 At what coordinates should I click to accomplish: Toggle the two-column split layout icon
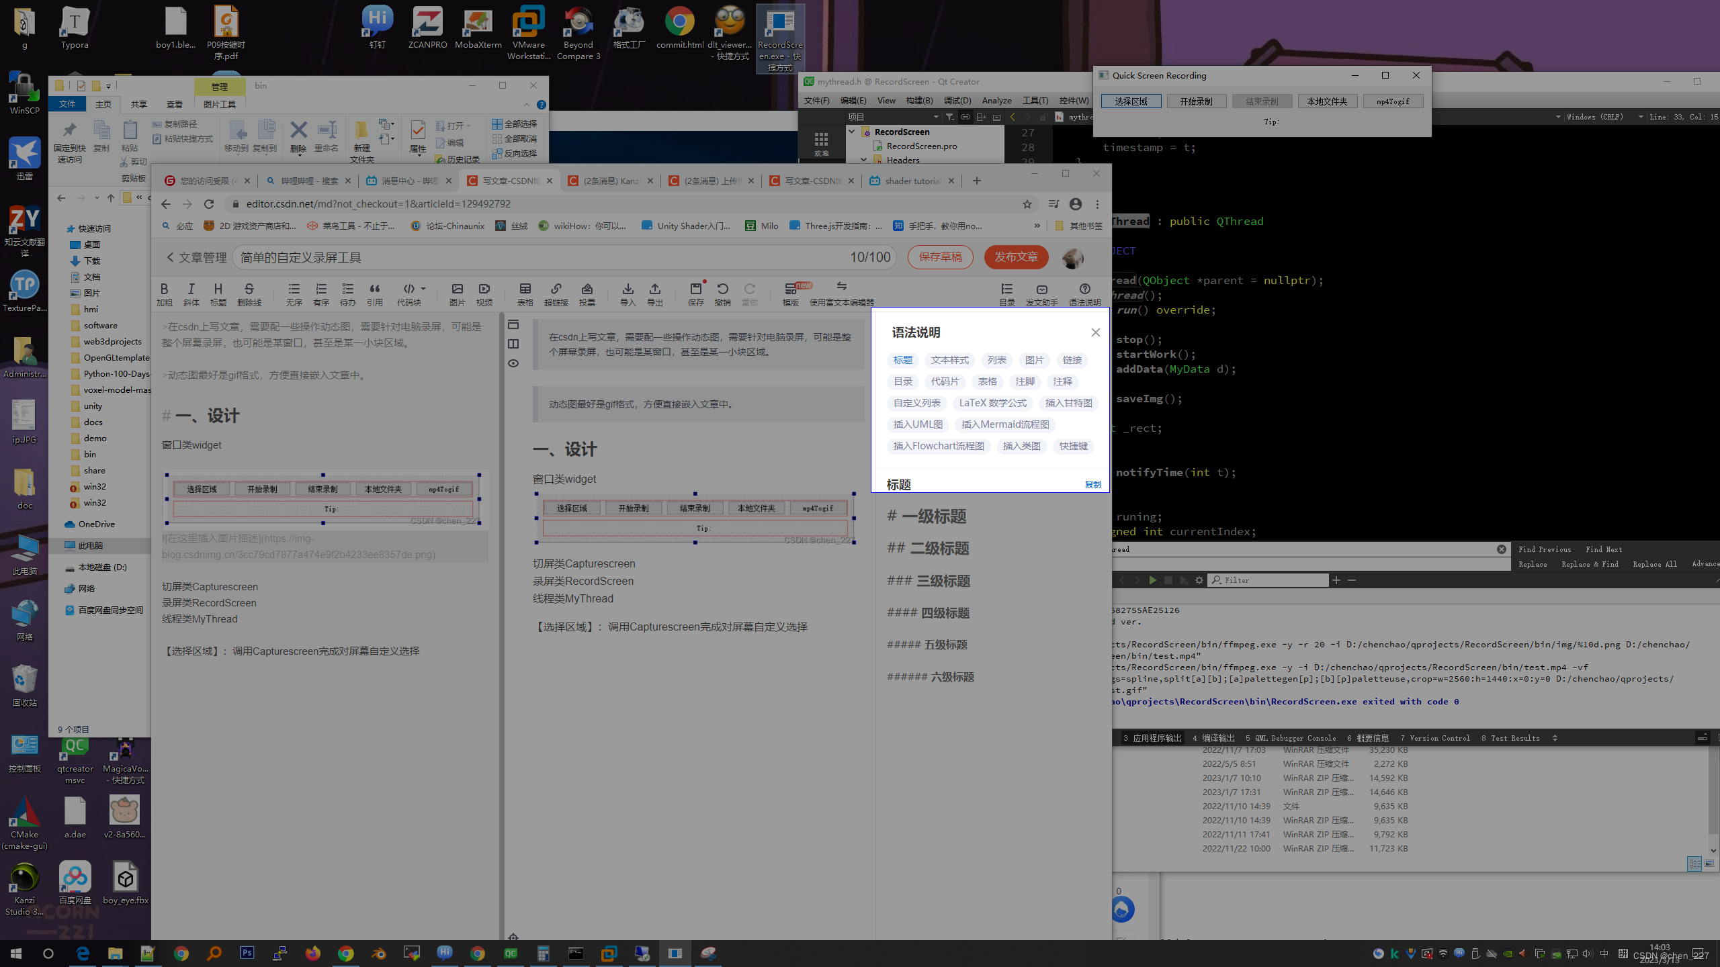tap(513, 344)
